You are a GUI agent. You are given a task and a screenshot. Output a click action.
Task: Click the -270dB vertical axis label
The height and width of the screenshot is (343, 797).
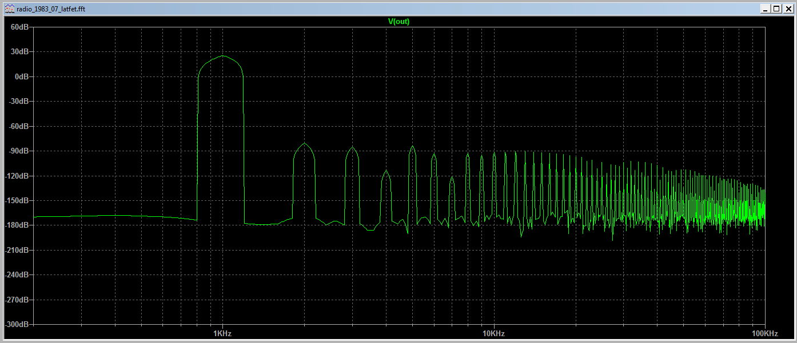pyautogui.click(x=17, y=300)
